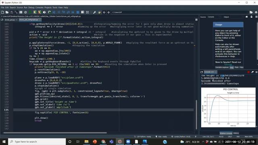Click the working directory path field
The width and height of the screenshot is (258, 145).
(x=180, y=12)
